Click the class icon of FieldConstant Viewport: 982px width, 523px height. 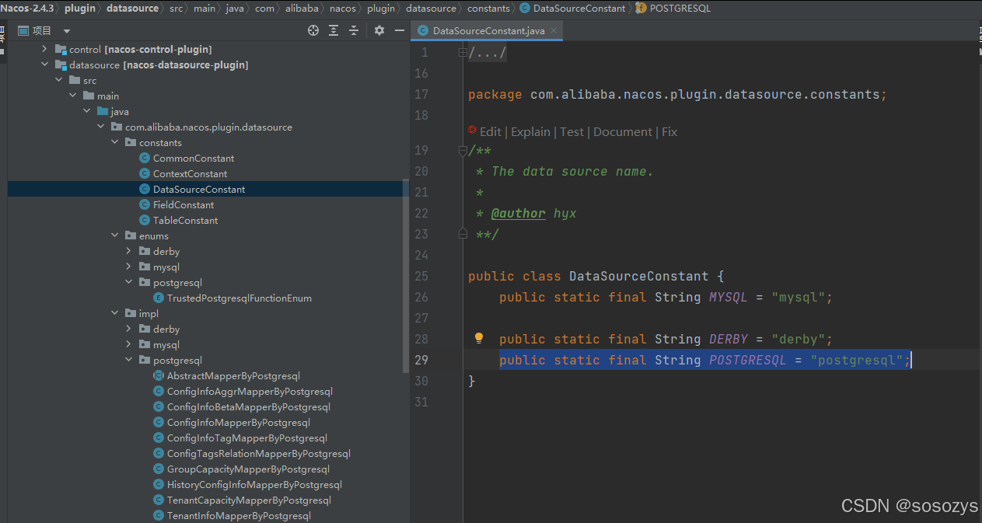[x=145, y=204]
